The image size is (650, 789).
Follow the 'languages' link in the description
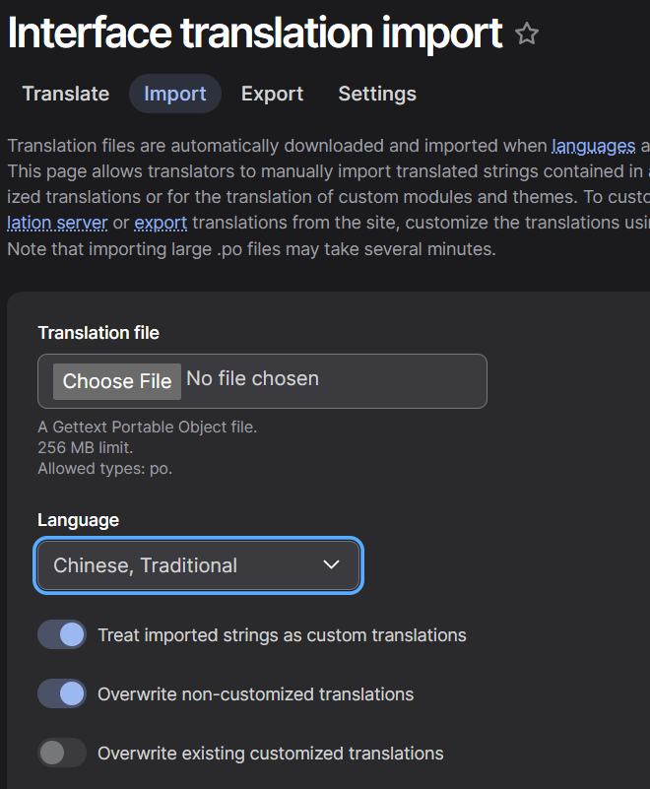pos(593,146)
